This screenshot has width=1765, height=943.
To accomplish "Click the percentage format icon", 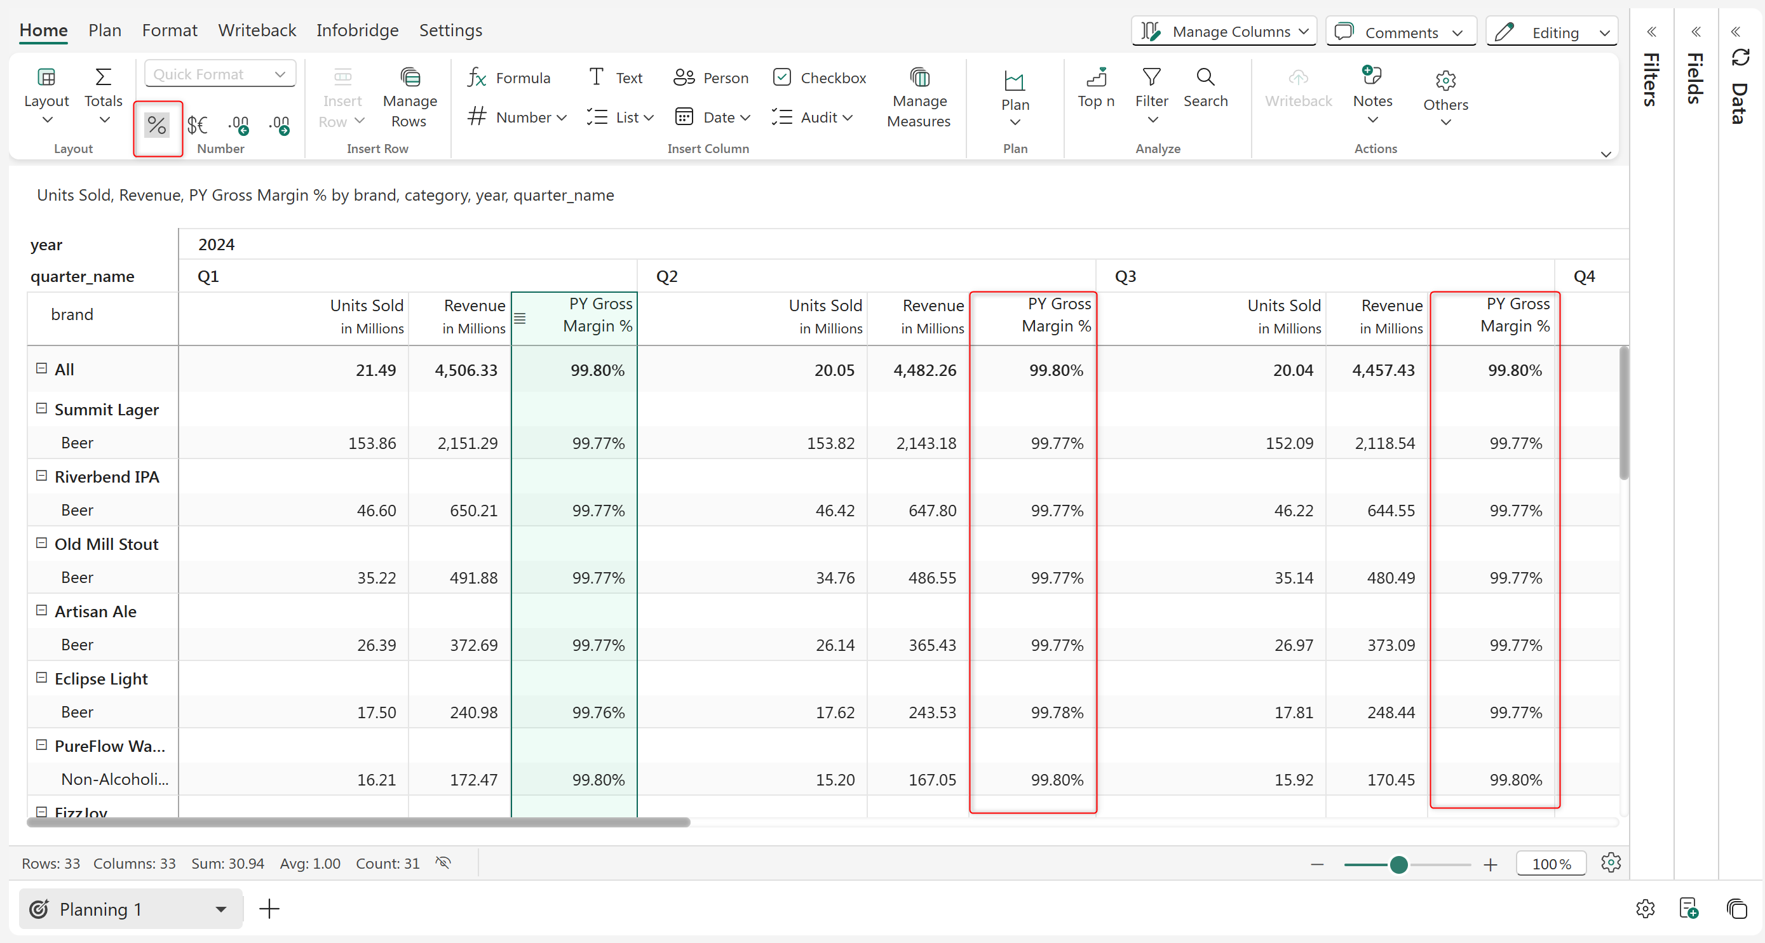I will [157, 124].
